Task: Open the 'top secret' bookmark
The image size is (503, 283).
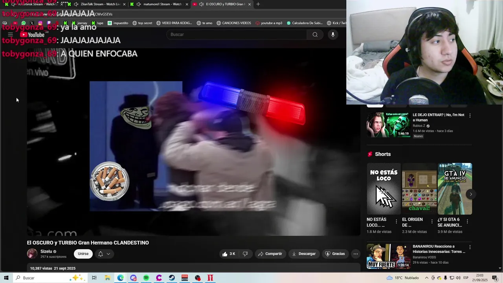Action: 142,23
